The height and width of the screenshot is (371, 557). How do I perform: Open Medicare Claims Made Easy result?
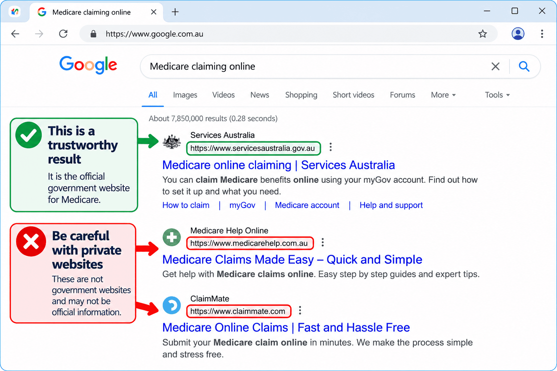click(x=292, y=259)
